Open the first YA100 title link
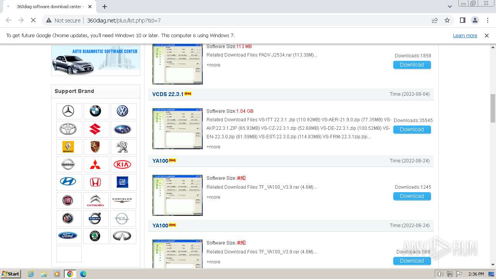The width and height of the screenshot is (496, 279). click(160, 161)
